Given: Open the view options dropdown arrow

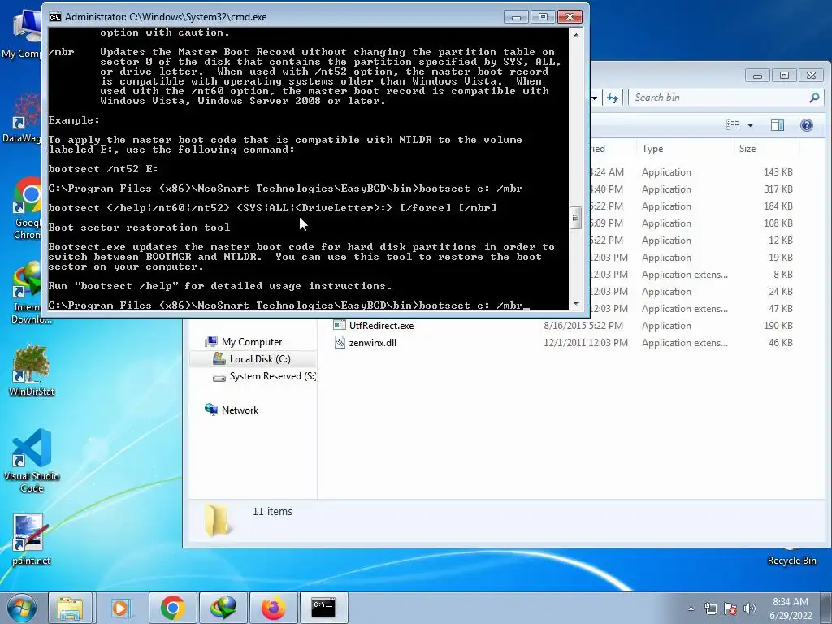Looking at the screenshot, I should pos(750,125).
